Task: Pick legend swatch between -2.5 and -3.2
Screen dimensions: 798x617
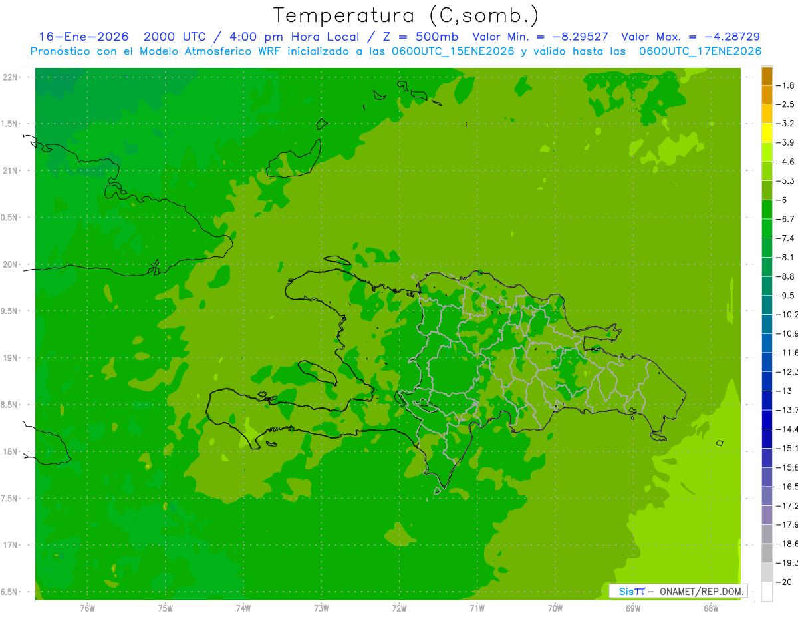Action: [767, 114]
